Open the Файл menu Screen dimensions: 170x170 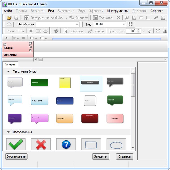point(8,11)
